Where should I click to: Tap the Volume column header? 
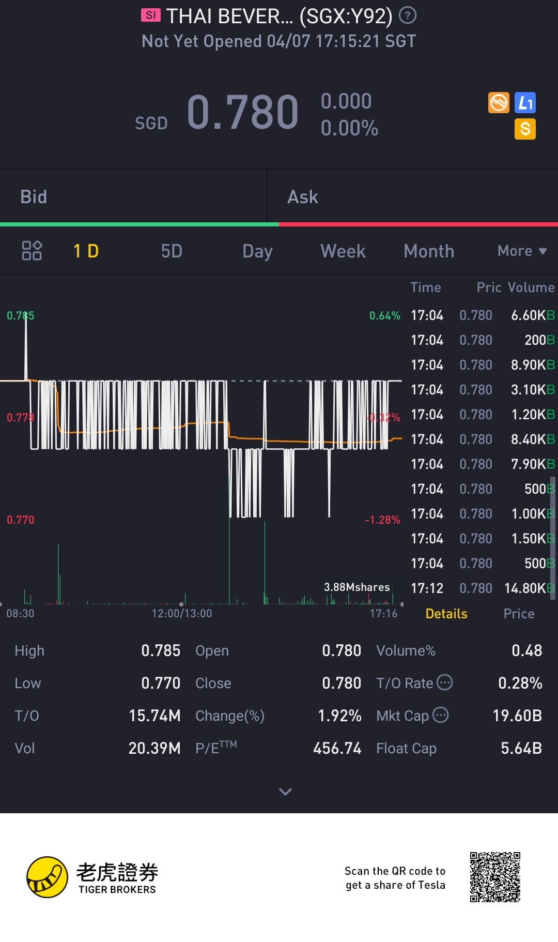coord(531,287)
